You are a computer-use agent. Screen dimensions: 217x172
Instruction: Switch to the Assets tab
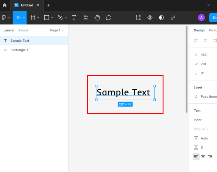pos(23,30)
